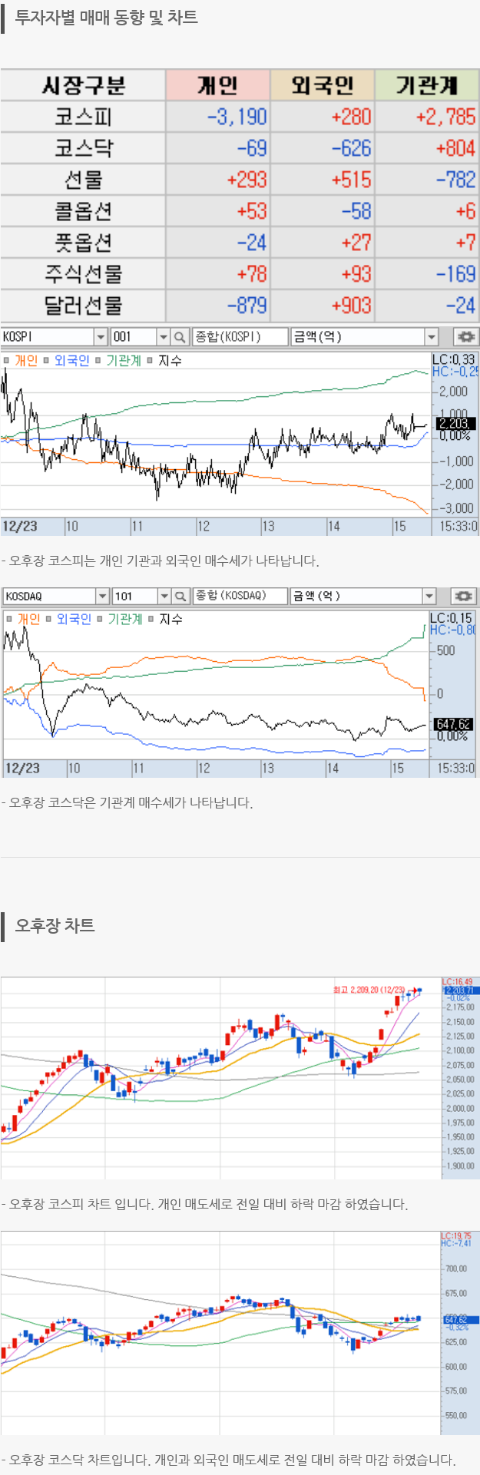This screenshot has height=1475, width=480.
Task: Select the 개인 column header in table
Action: tap(217, 85)
